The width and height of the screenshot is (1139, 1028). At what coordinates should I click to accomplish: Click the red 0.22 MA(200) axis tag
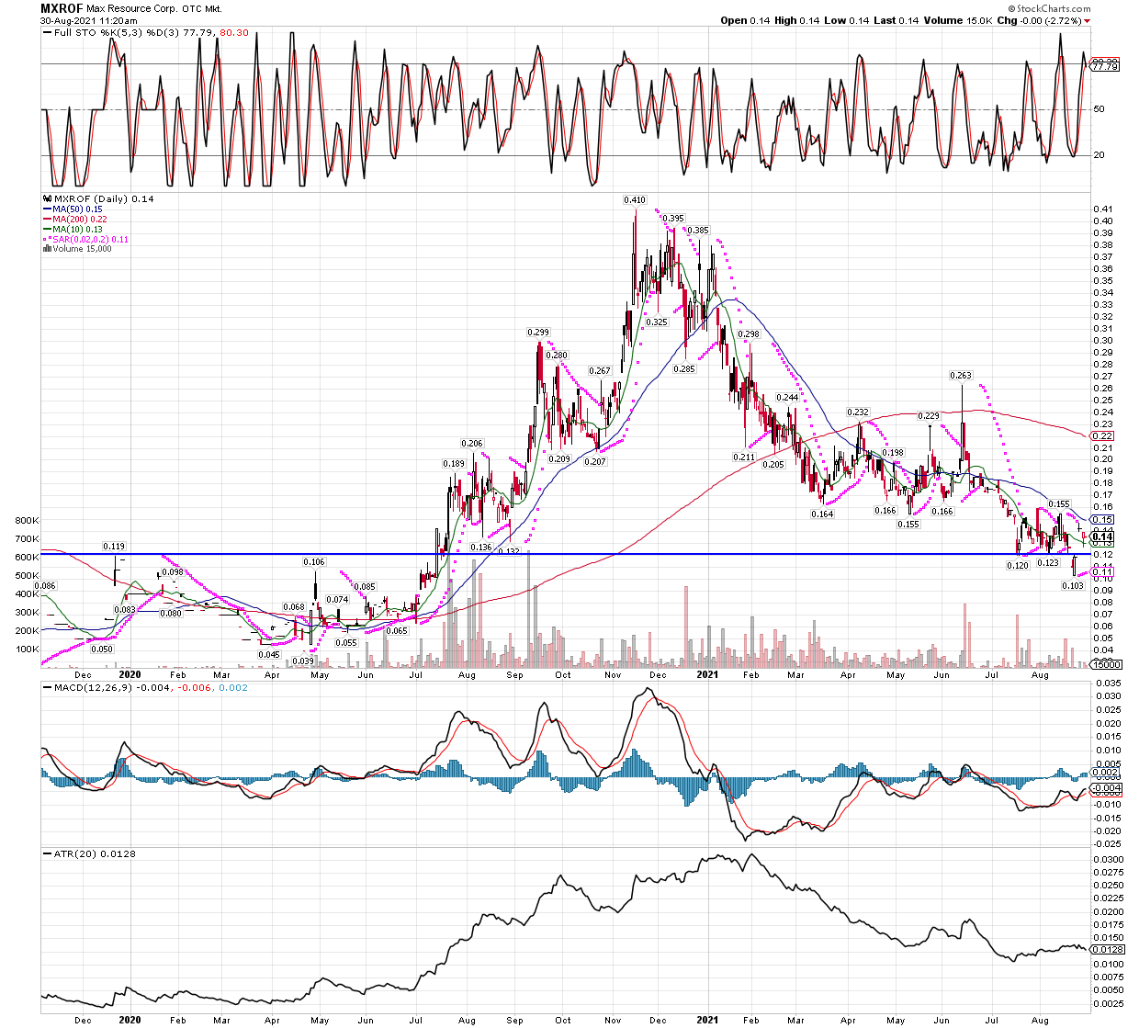tap(1102, 436)
